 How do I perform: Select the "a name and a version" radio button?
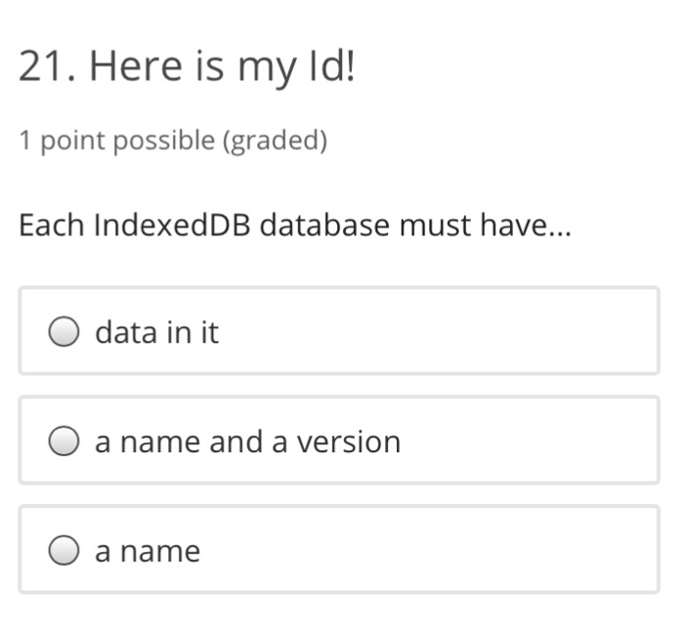click(x=64, y=442)
